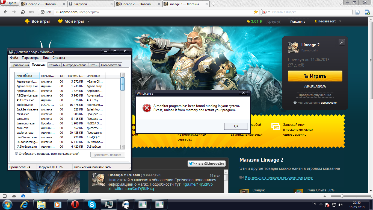Bookmark page with the star icon
373x210 pixels.
tap(256, 12)
